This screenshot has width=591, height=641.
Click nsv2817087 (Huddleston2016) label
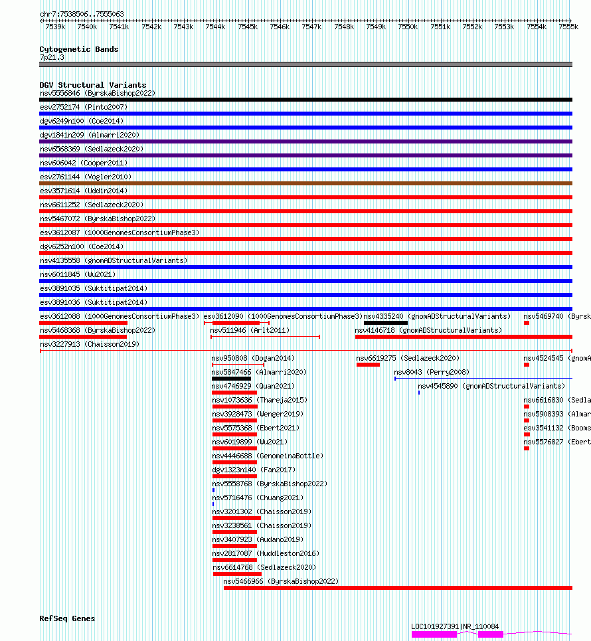(x=266, y=553)
